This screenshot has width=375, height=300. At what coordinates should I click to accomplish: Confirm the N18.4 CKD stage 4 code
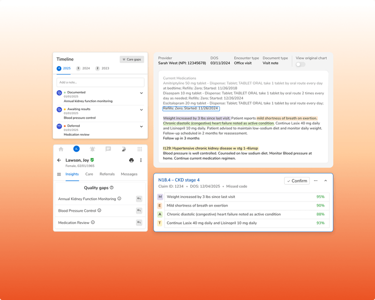[x=297, y=181]
